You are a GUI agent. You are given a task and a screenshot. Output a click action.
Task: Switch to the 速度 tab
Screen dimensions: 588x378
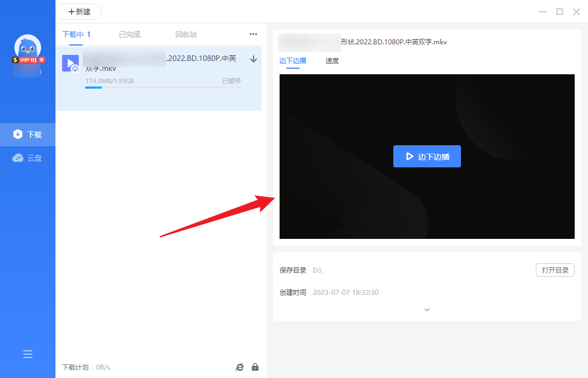tap(332, 61)
